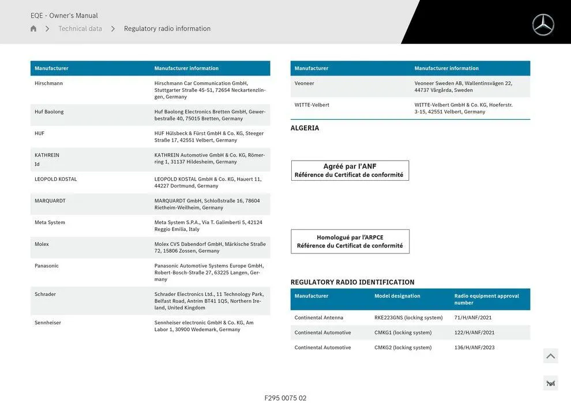
Task: Click the home icon in the breadcrumb
Action: coord(33,29)
